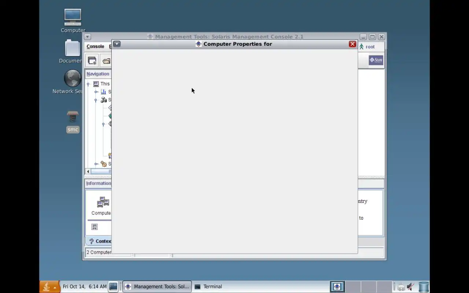This screenshot has height=293, width=469.
Task: Toggle the third-level node expander under System Configuration
Action: click(x=103, y=124)
